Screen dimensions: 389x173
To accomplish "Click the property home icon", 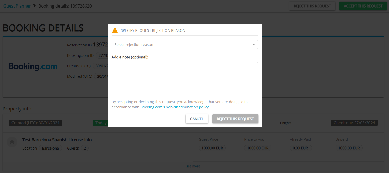I will [12, 142].
